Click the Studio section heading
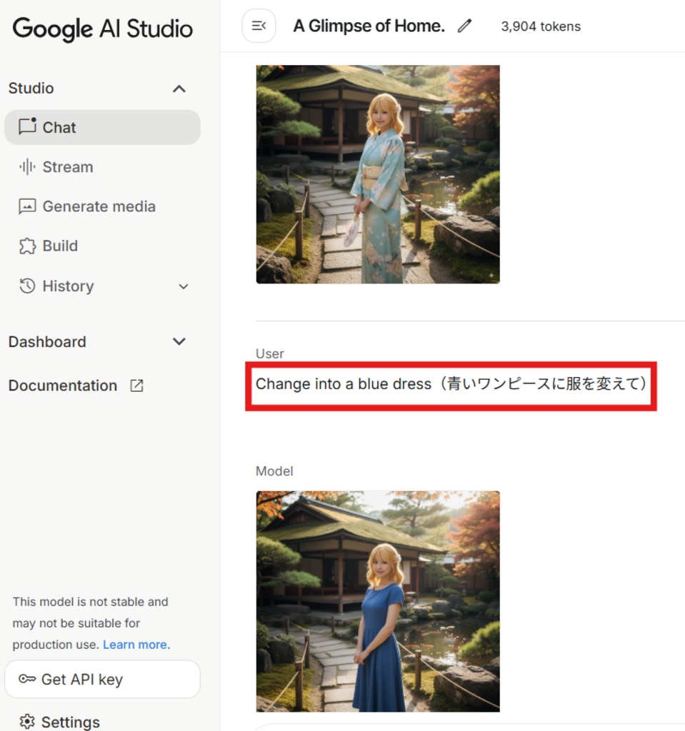685x731 pixels. [31, 88]
